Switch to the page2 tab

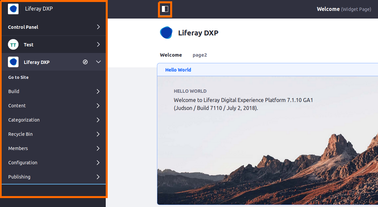200,55
